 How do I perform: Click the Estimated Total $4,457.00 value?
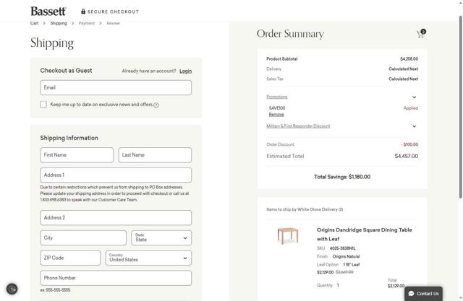coord(407,156)
